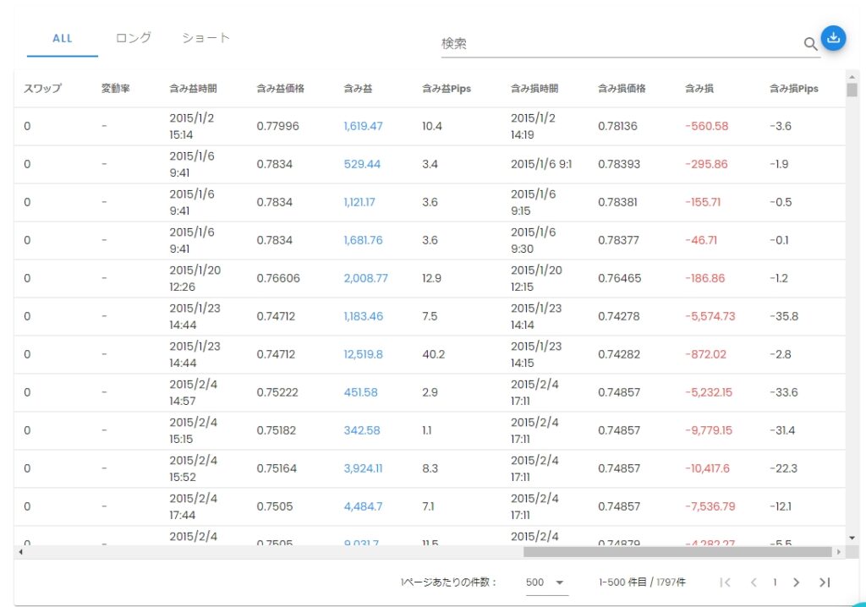Viewport: 866px width, 607px height.
Task: Click the search magnifier icon
Action: coord(810,44)
